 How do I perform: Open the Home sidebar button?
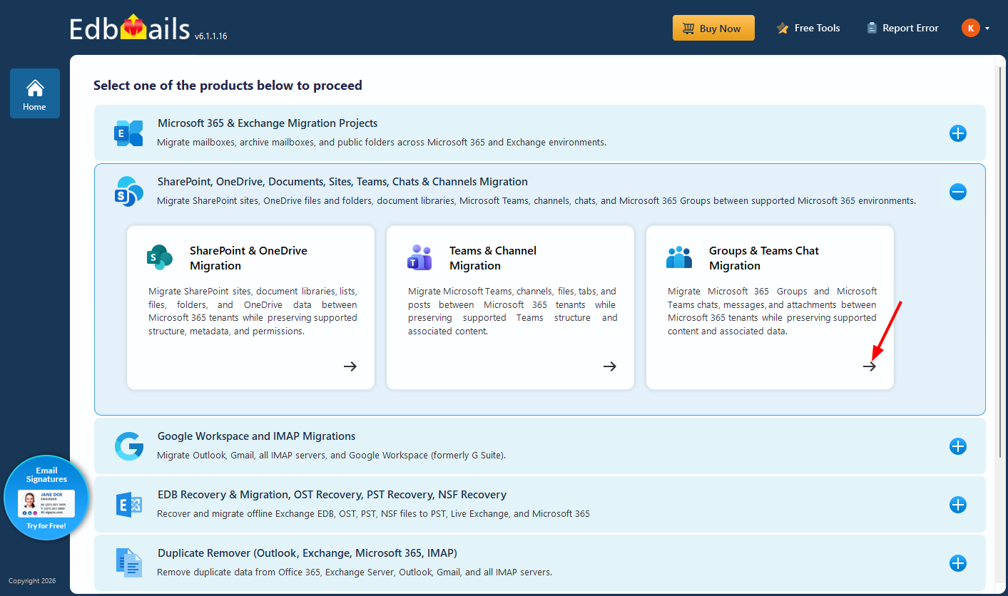click(35, 93)
